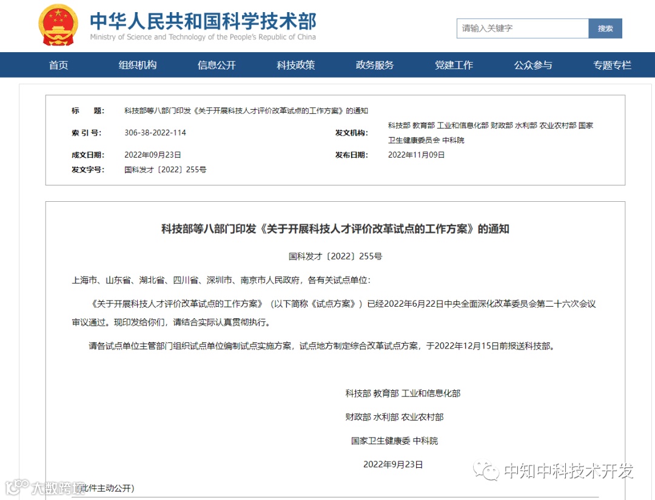This screenshot has height=500, width=655.
Task: Click the signature line 科技部 教育部 工业和信息化部
Action: pos(403,393)
